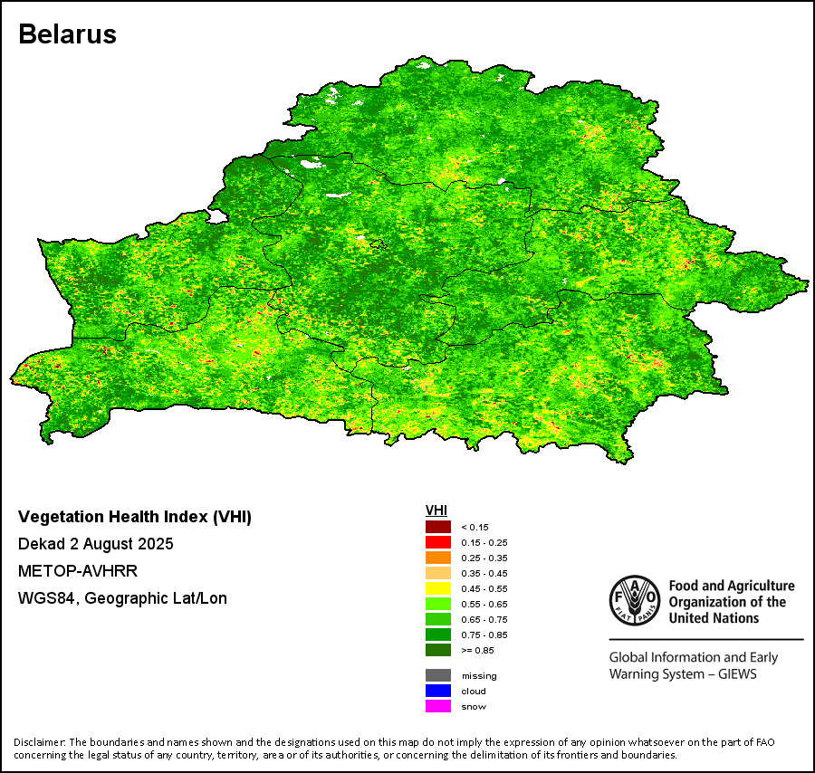Click the Global Information and Early Warning System text
815x773 pixels.
tap(692, 665)
